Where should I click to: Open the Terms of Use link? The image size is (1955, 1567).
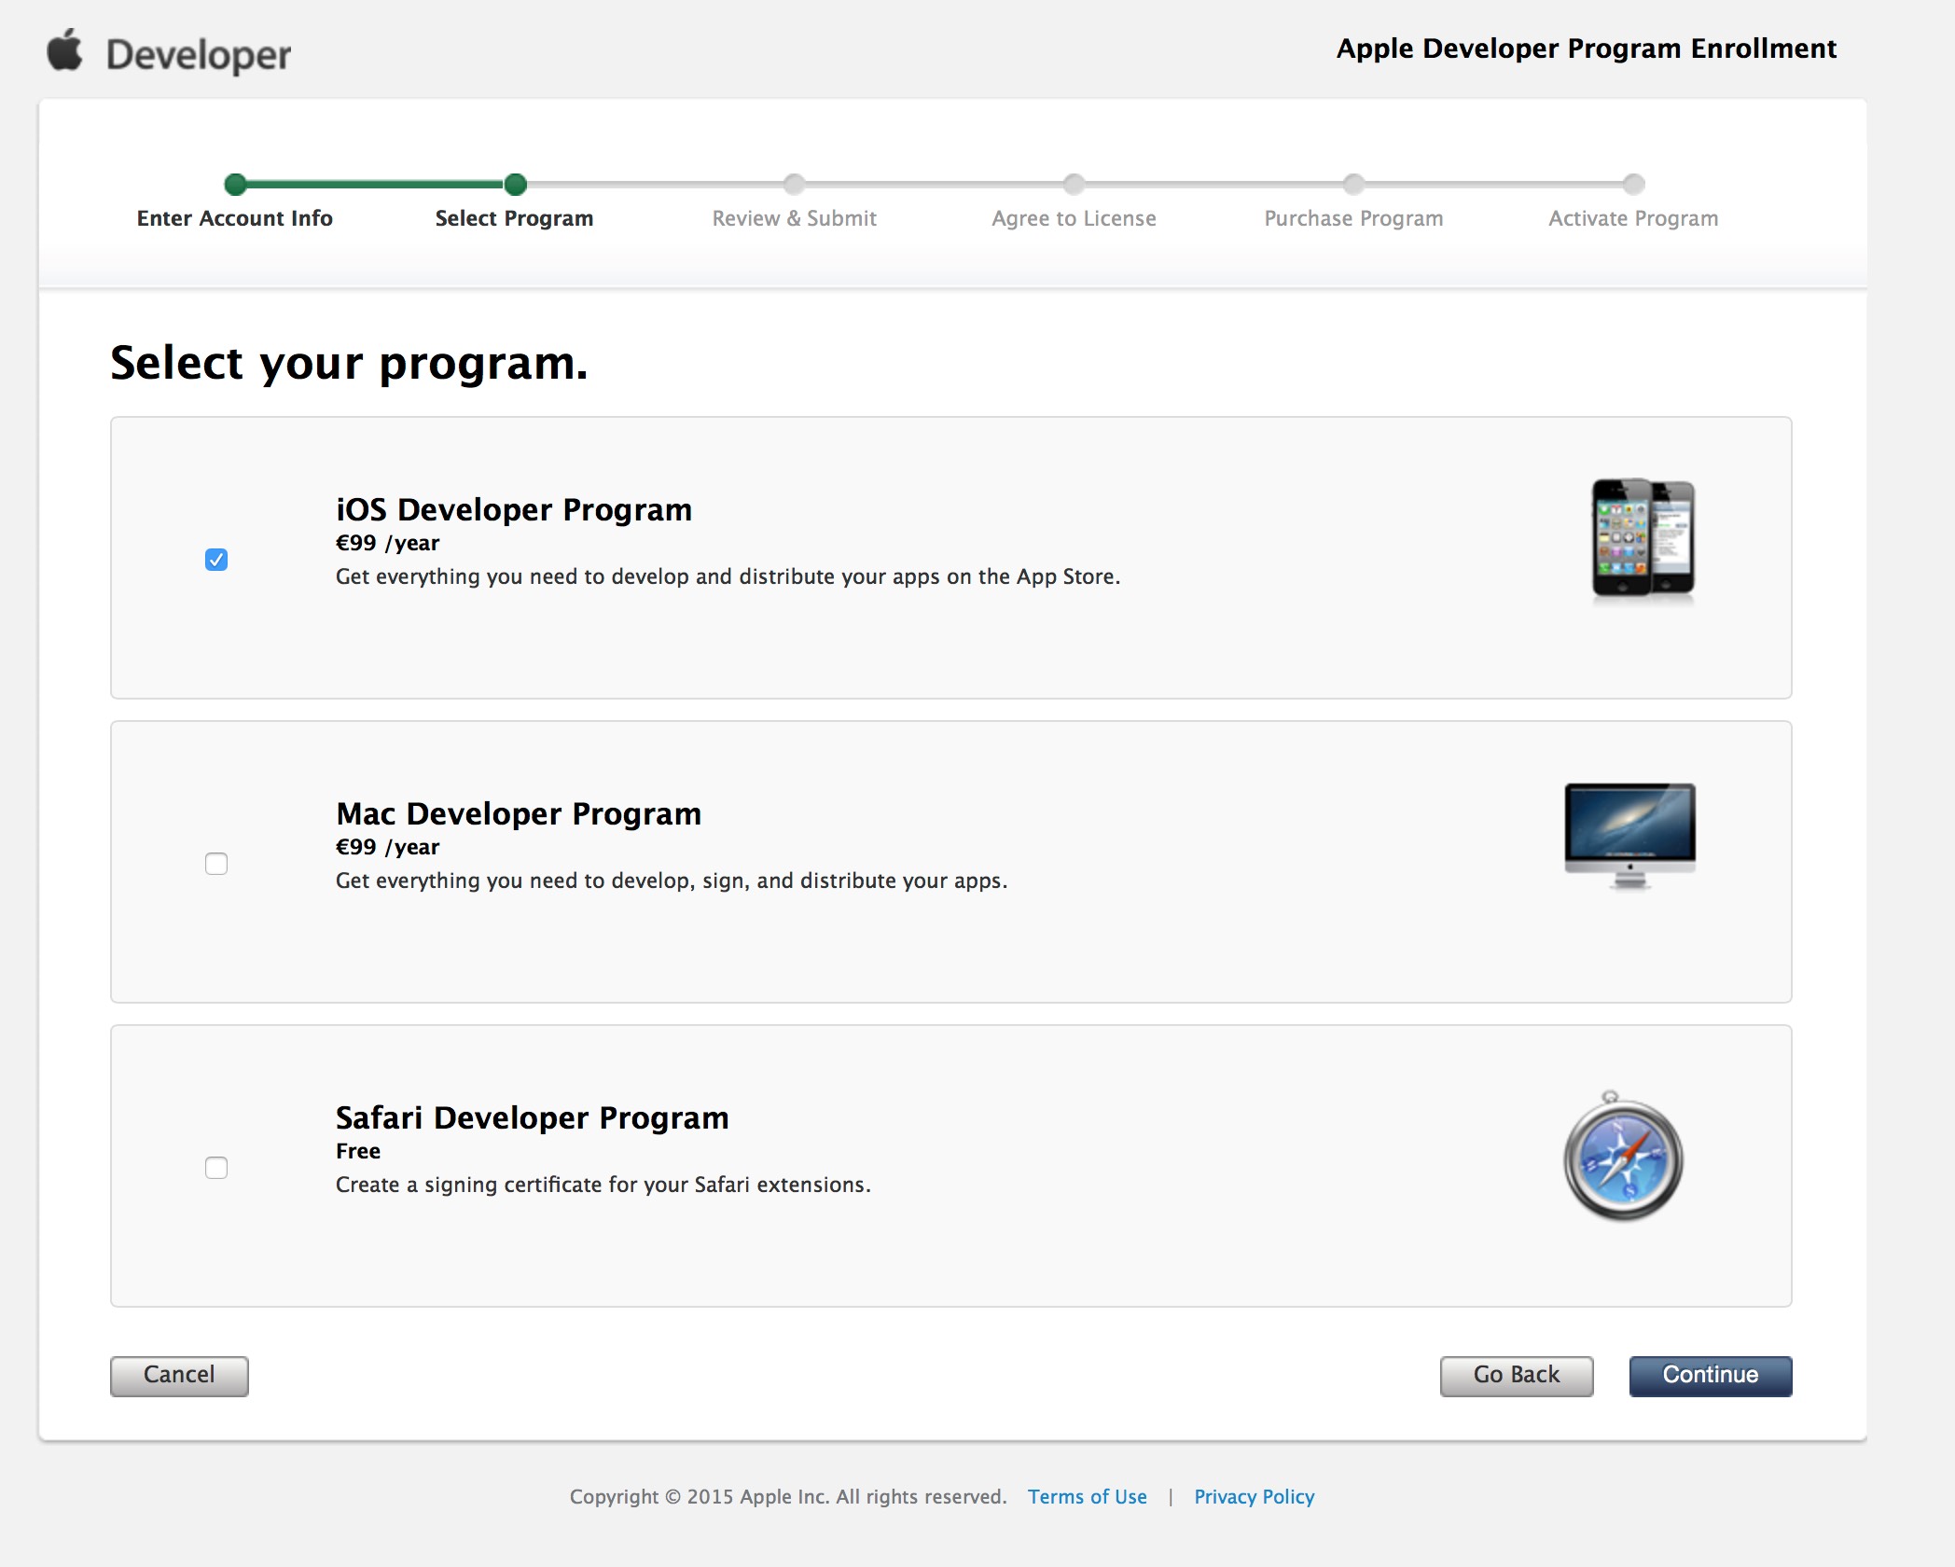[x=1088, y=1496]
